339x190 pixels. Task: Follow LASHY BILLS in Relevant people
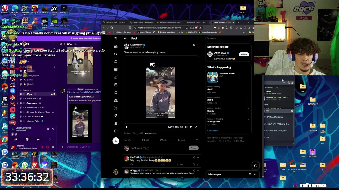click(244, 54)
